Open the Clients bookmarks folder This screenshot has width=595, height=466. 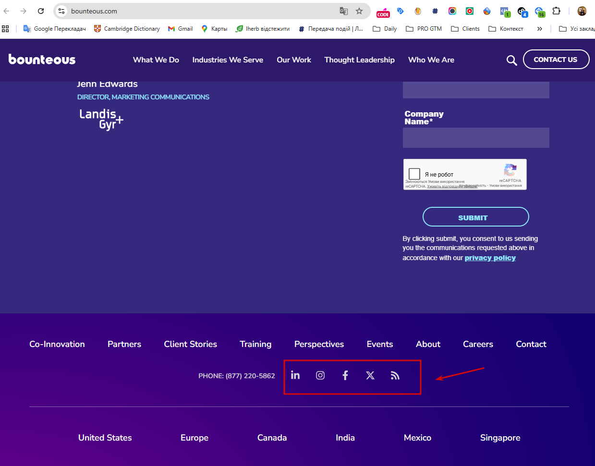point(465,29)
